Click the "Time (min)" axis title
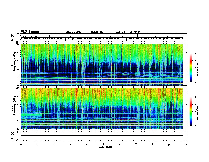 tap(106, 147)
